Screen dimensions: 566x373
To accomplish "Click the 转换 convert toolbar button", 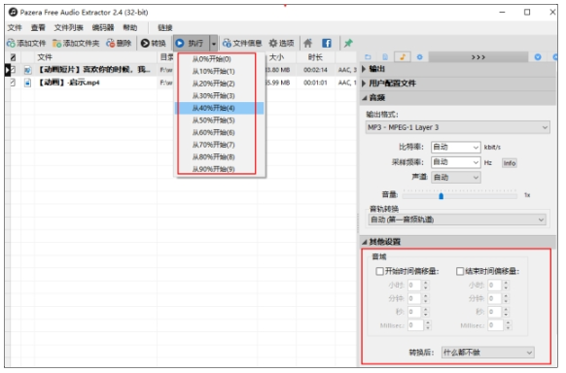I will 153,44.
